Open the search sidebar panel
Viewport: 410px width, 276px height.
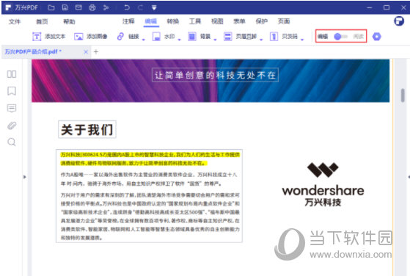pos(12,142)
